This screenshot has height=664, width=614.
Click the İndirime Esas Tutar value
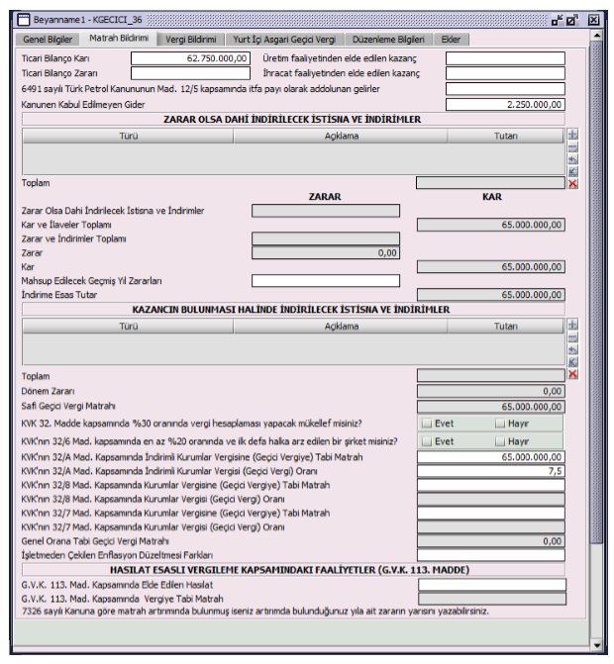pos(490,295)
